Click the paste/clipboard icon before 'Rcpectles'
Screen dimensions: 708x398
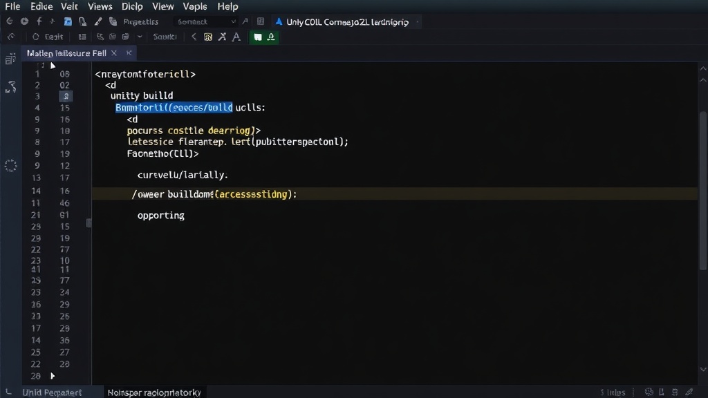[113, 21]
